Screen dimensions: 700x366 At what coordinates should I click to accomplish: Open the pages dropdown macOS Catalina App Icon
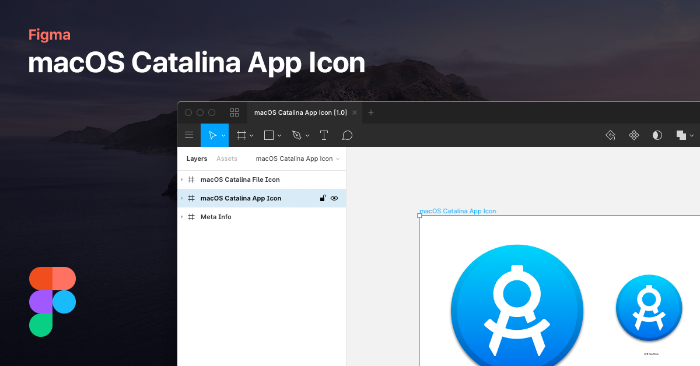[297, 159]
